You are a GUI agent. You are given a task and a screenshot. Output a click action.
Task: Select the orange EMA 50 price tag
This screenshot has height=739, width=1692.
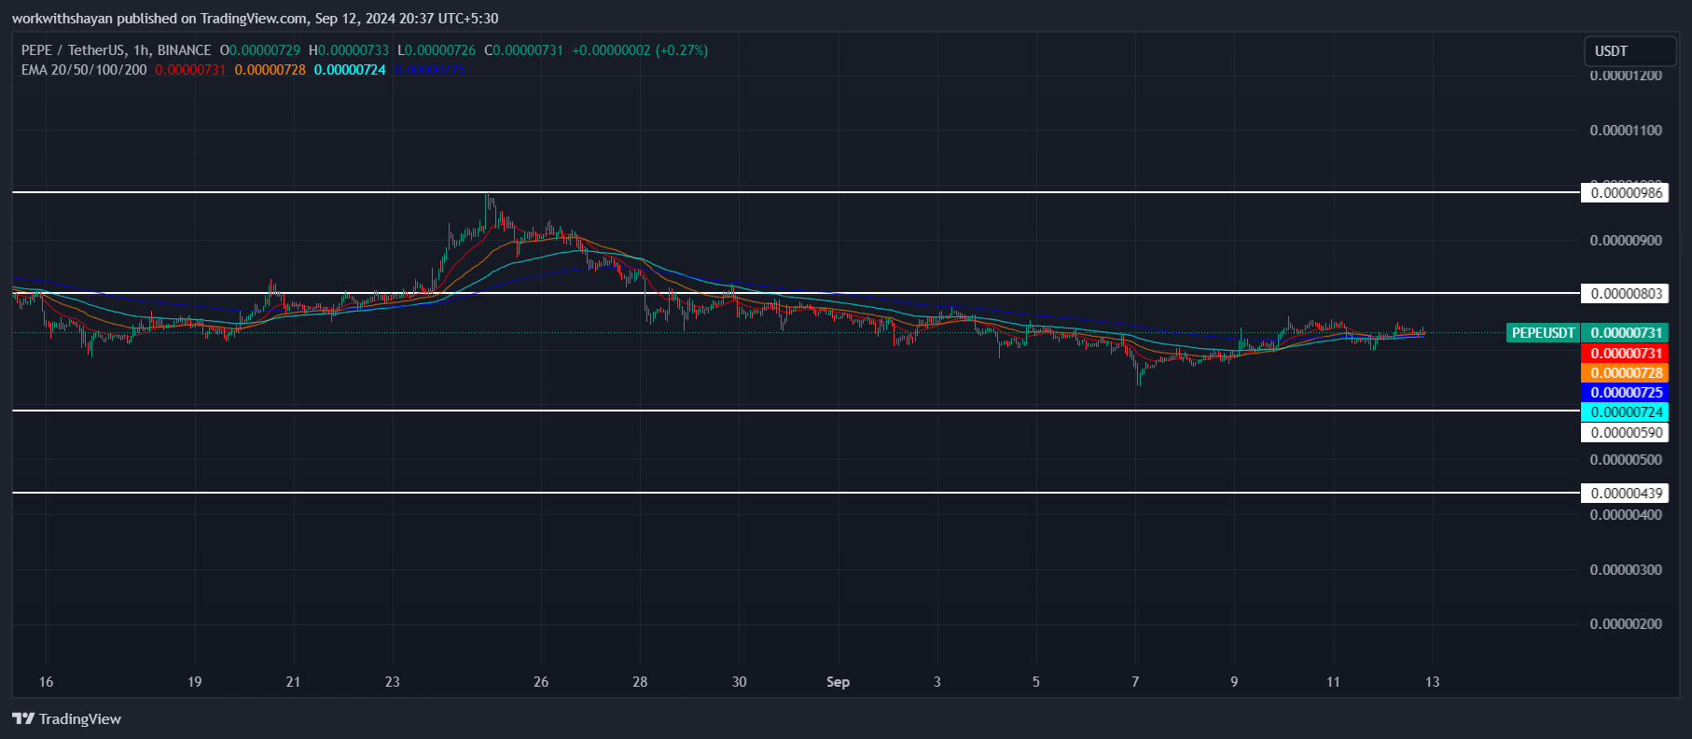tap(1626, 373)
